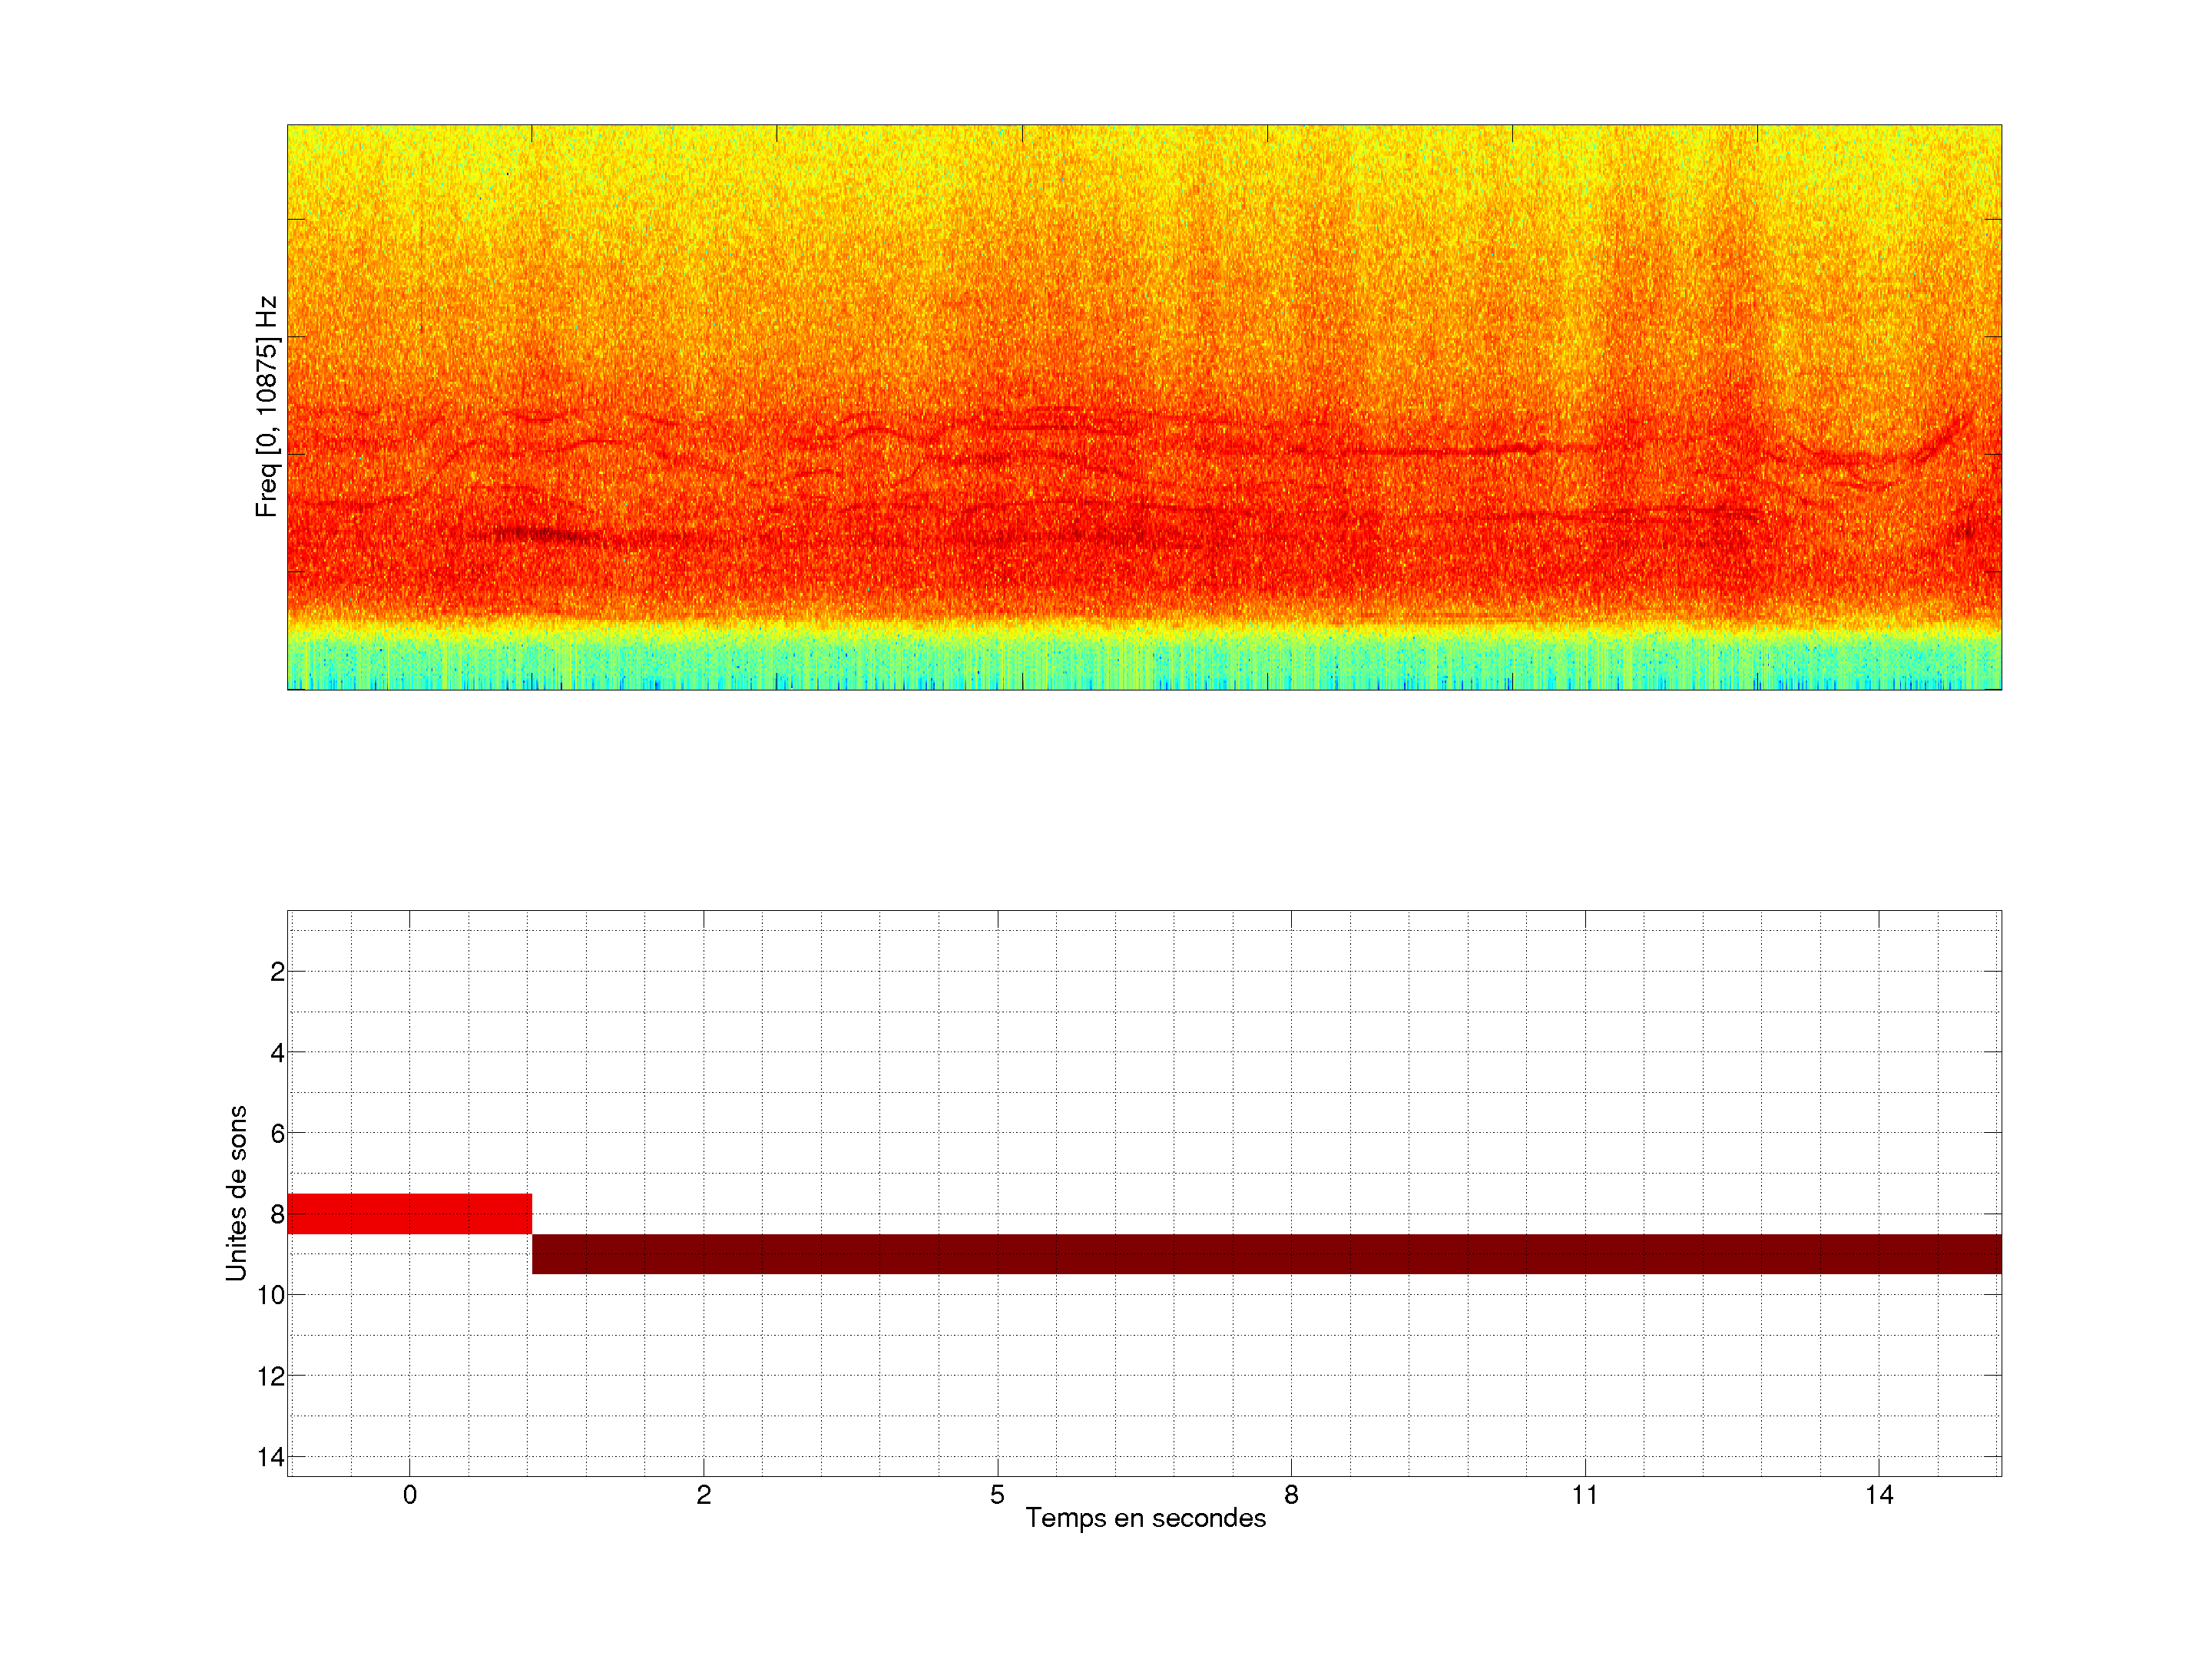Click the dark maroon sound unit 9 bar
Viewport: 2212px width, 1659px height.
(1265, 1254)
